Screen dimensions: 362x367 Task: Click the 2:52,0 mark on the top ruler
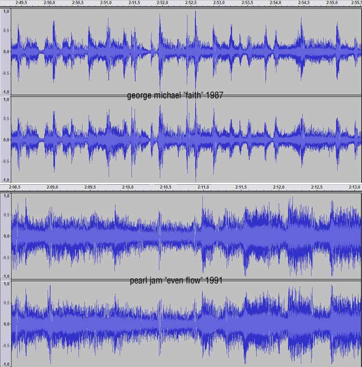162,3
